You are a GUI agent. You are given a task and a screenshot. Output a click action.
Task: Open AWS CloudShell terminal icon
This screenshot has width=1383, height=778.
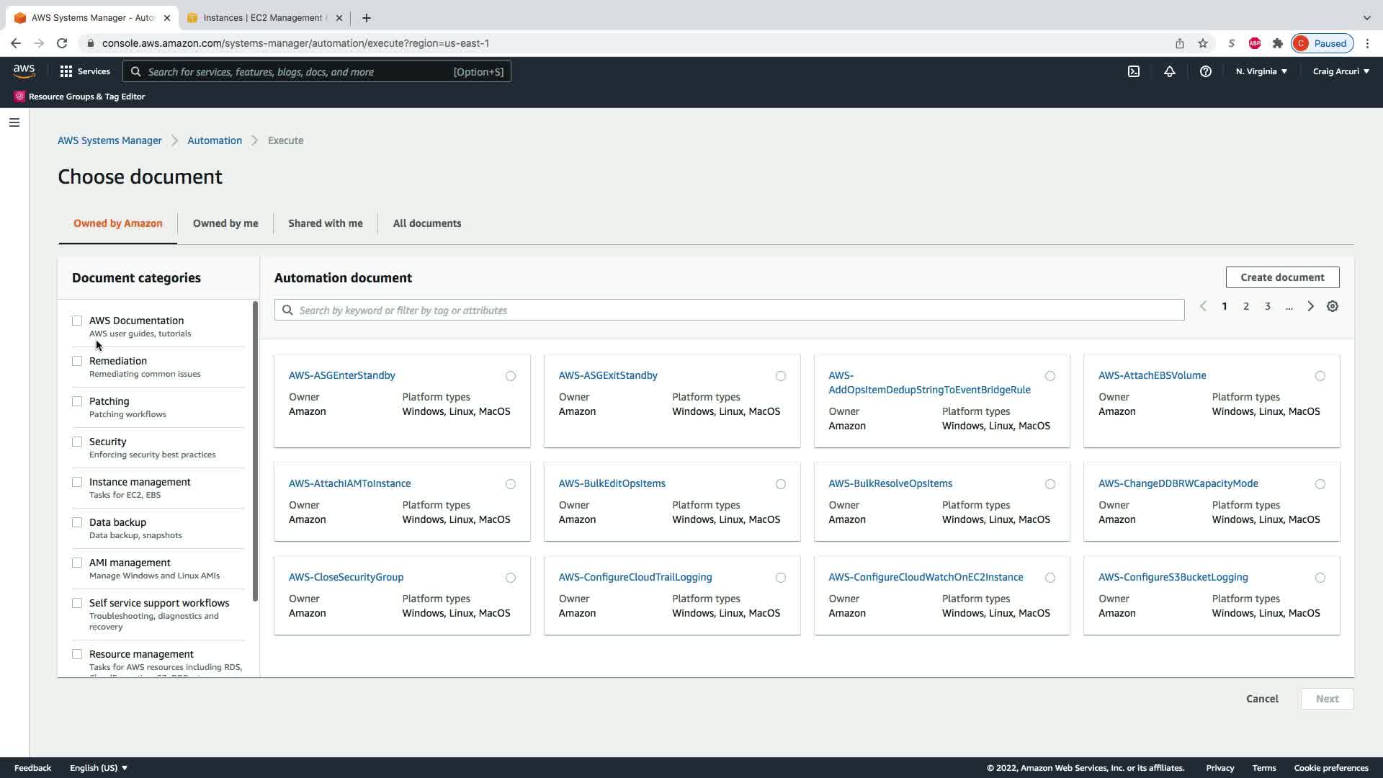click(x=1134, y=71)
